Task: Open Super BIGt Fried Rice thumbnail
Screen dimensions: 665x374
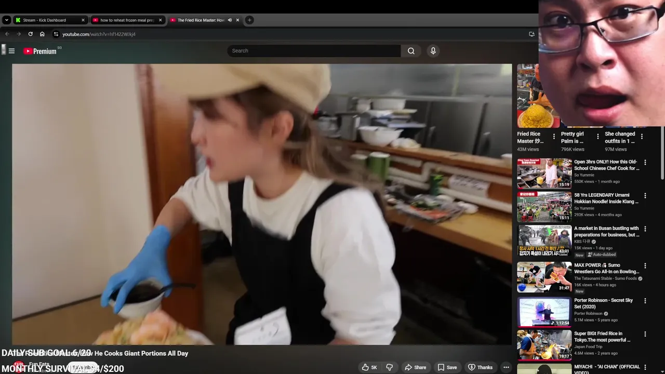Action: click(x=544, y=345)
